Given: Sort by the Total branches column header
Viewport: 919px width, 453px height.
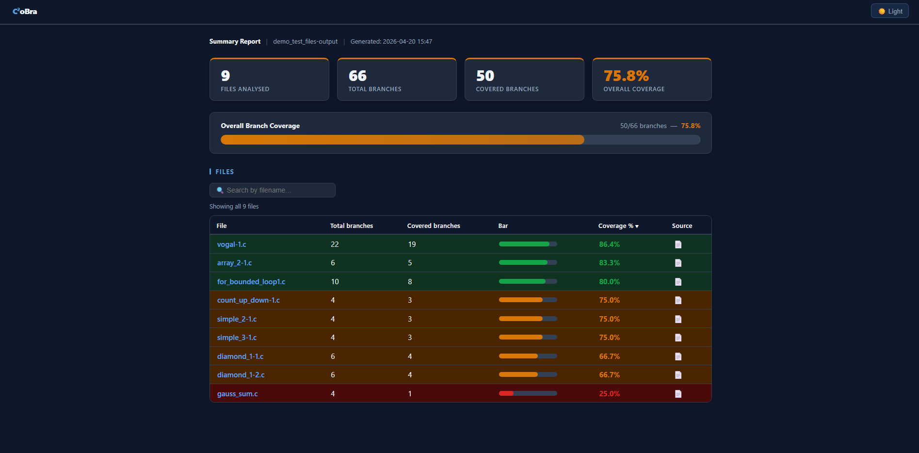Looking at the screenshot, I should click(351, 226).
